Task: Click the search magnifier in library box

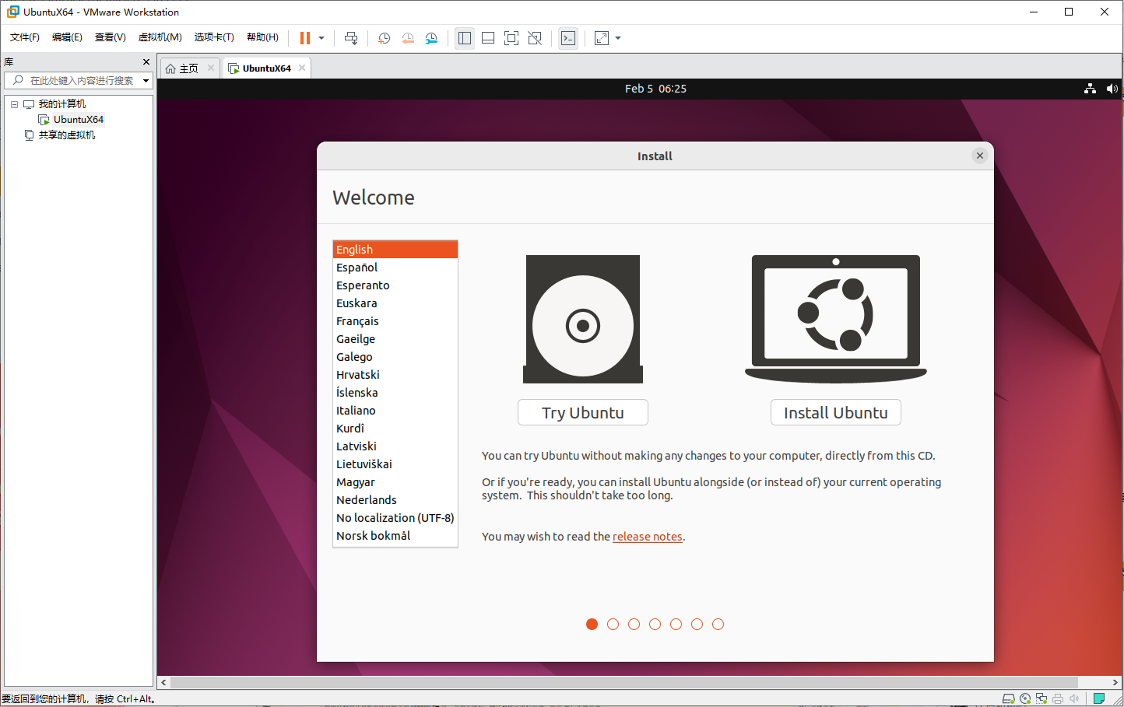Action: [x=18, y=80]
